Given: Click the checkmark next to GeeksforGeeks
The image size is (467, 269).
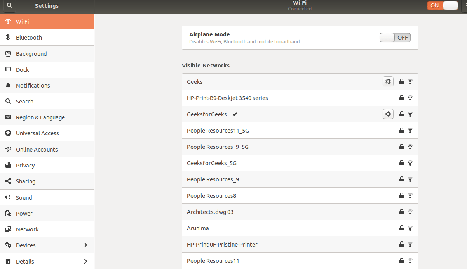Looking at the screenshot, I should click(x=235, y=114).
